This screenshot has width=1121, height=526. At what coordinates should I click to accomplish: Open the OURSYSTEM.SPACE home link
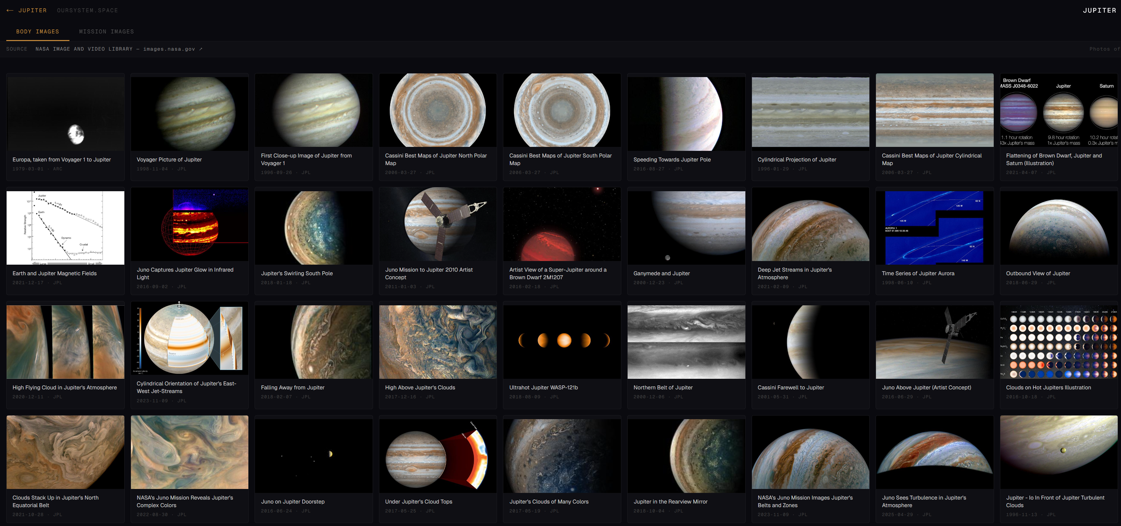(87, 10)
